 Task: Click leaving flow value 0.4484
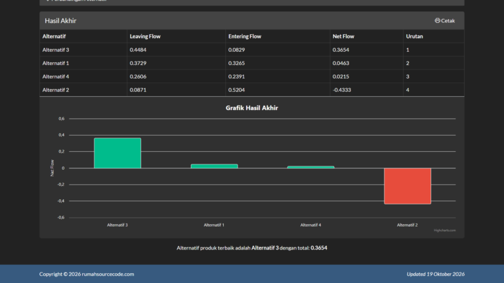click(138, 50)
